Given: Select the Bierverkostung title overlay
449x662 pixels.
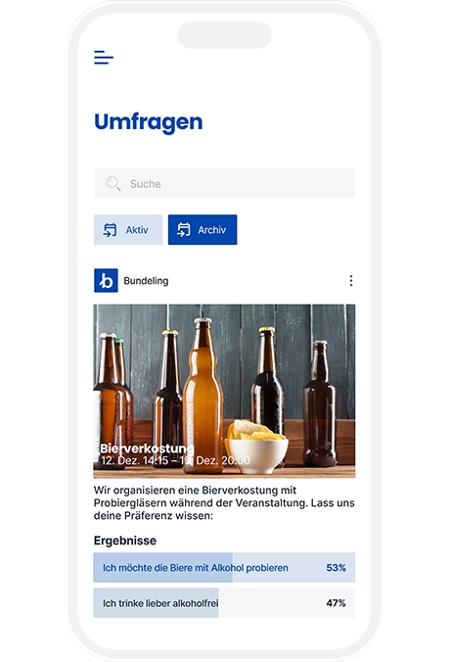Looking at the screenshot, I should click(147, 449).
